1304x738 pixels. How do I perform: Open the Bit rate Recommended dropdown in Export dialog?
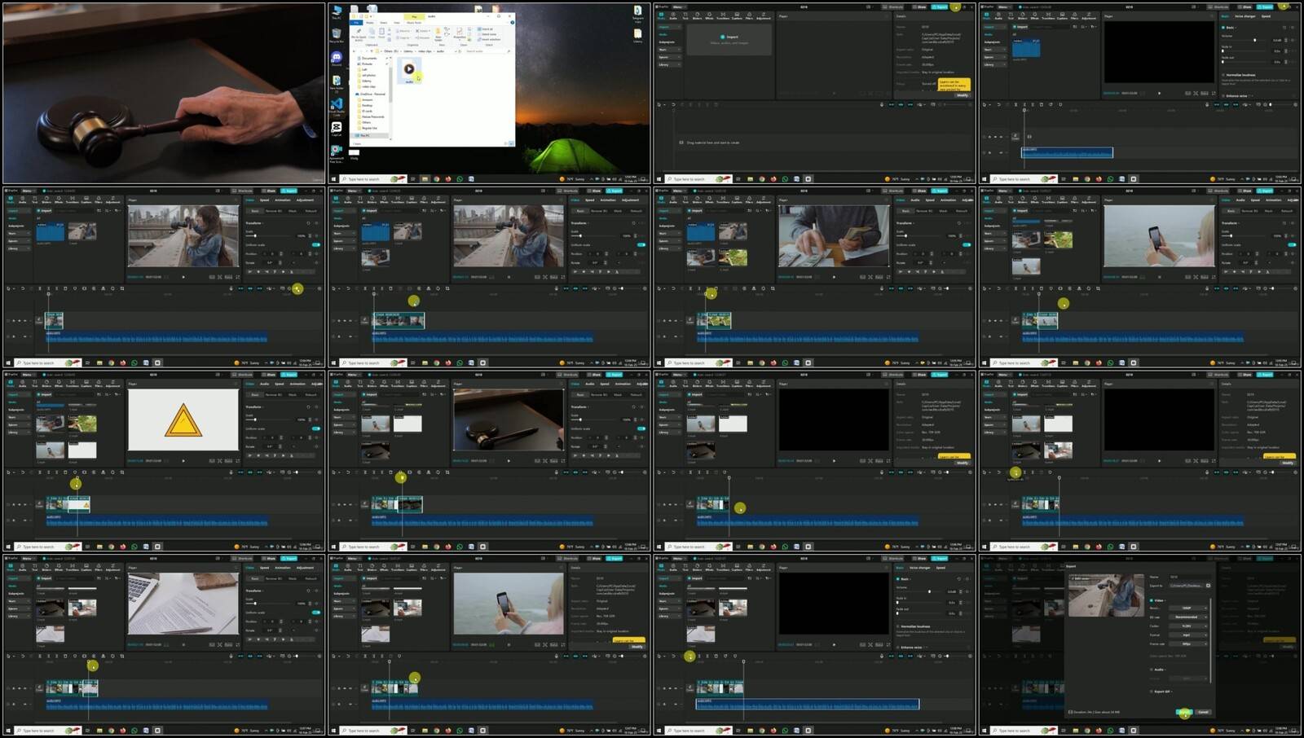1188,617
